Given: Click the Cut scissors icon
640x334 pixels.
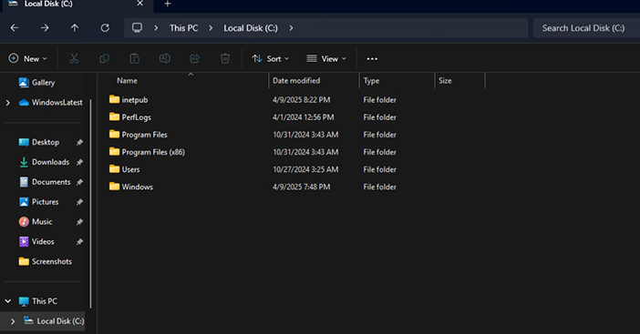Looking at the screenshot, I should 74,58.
